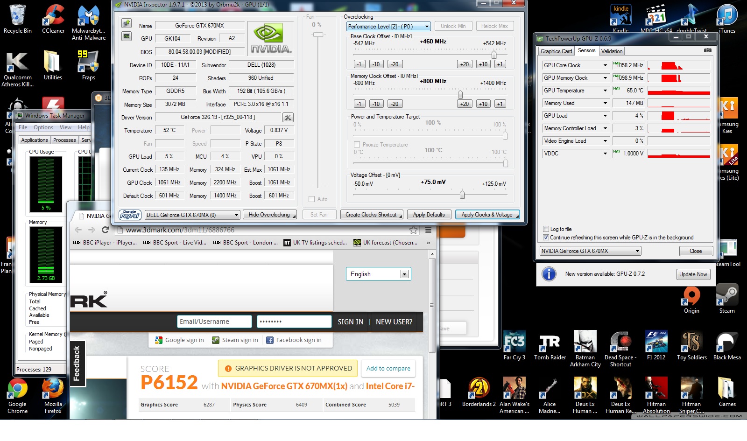The image size is (747, 441).
Task: Click the Hide Overclocking button
Action: click(x=270, y=215)
